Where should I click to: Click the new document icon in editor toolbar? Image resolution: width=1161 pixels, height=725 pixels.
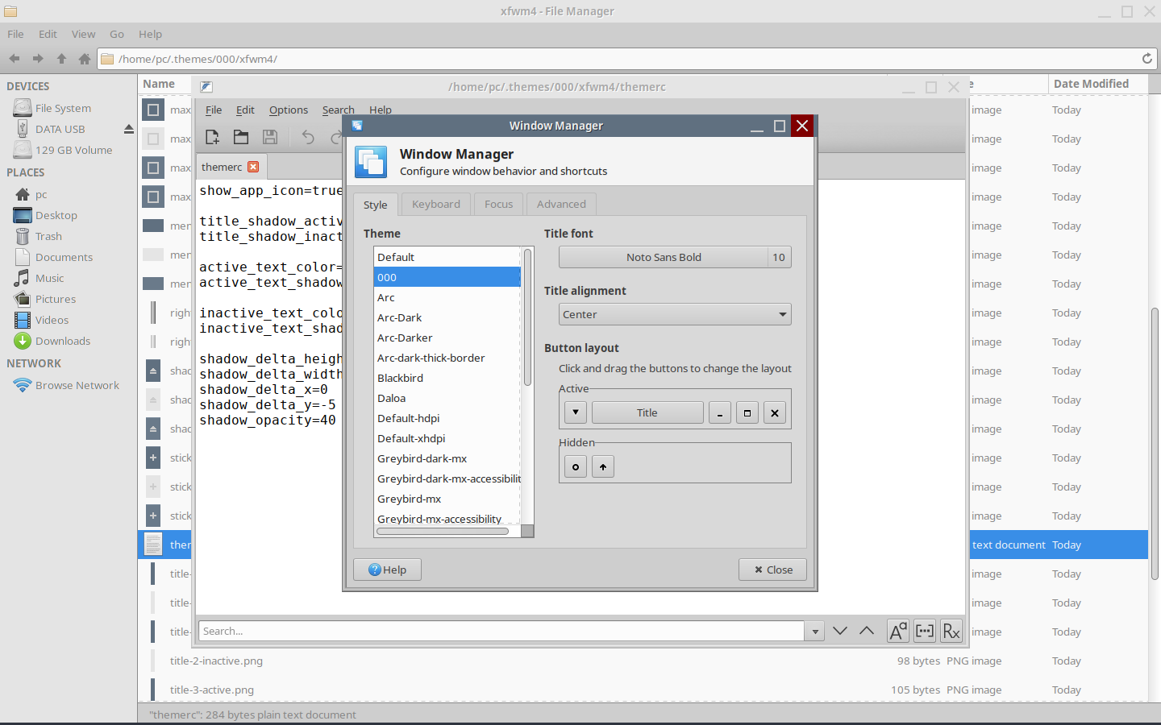coord(213,137)
